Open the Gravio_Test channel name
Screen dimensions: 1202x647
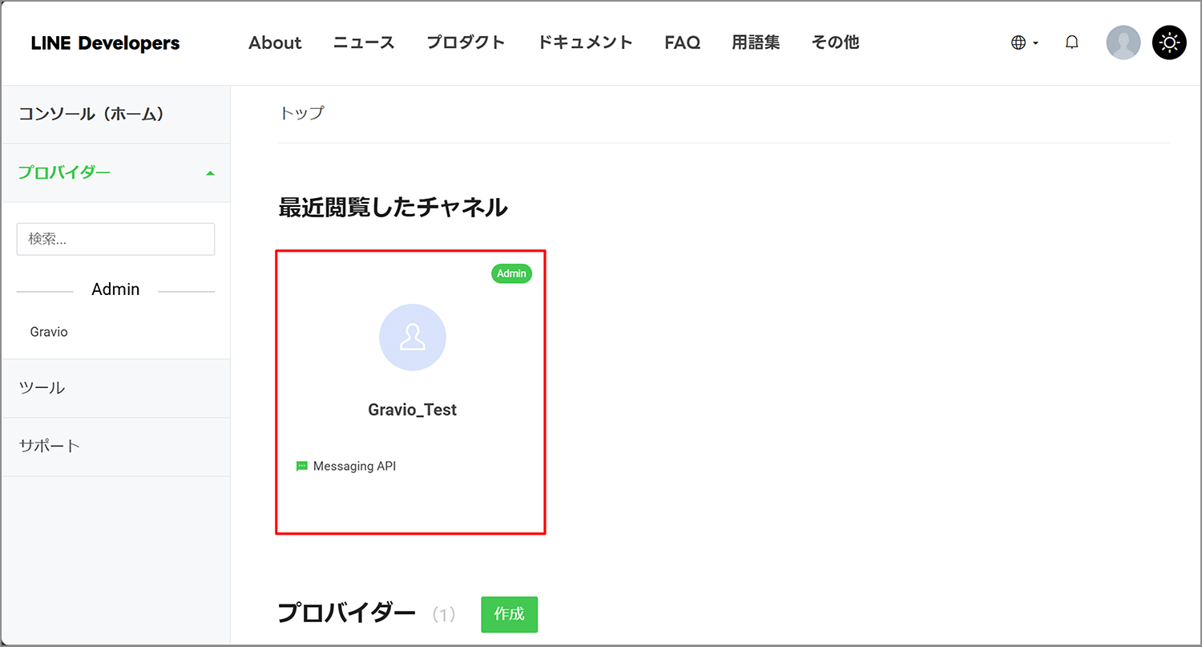(x=412, y=410)
